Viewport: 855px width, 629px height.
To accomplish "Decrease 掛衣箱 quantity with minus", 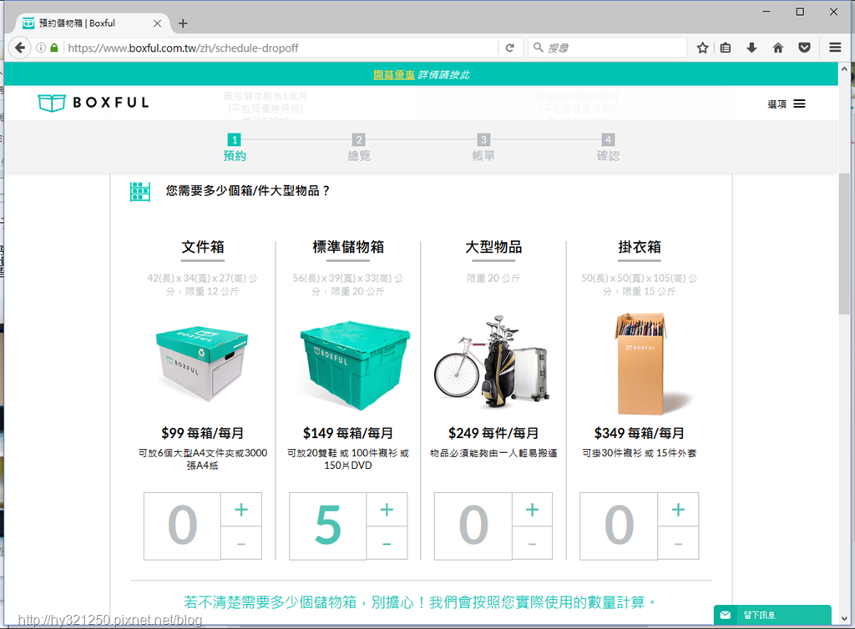I will click(x=678, y=543).
